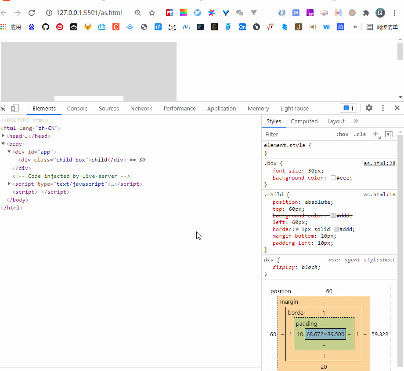Collapse the div id="app" node
404x371 pixels.
[x=9, y=151]
